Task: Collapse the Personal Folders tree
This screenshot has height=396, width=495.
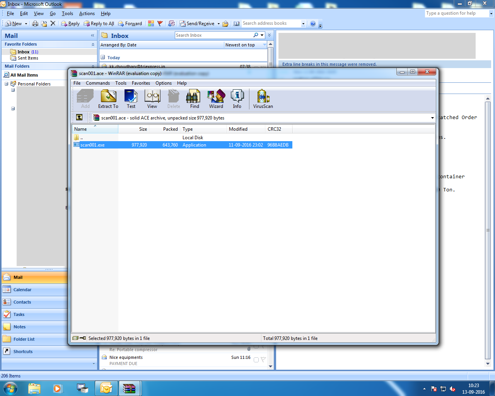Action: tap(7, 84)
